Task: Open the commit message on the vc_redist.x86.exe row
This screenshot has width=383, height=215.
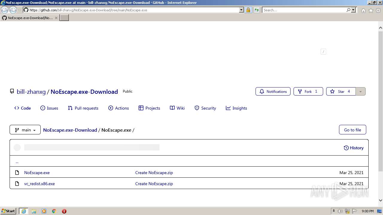Action: (x=154, y=184)
